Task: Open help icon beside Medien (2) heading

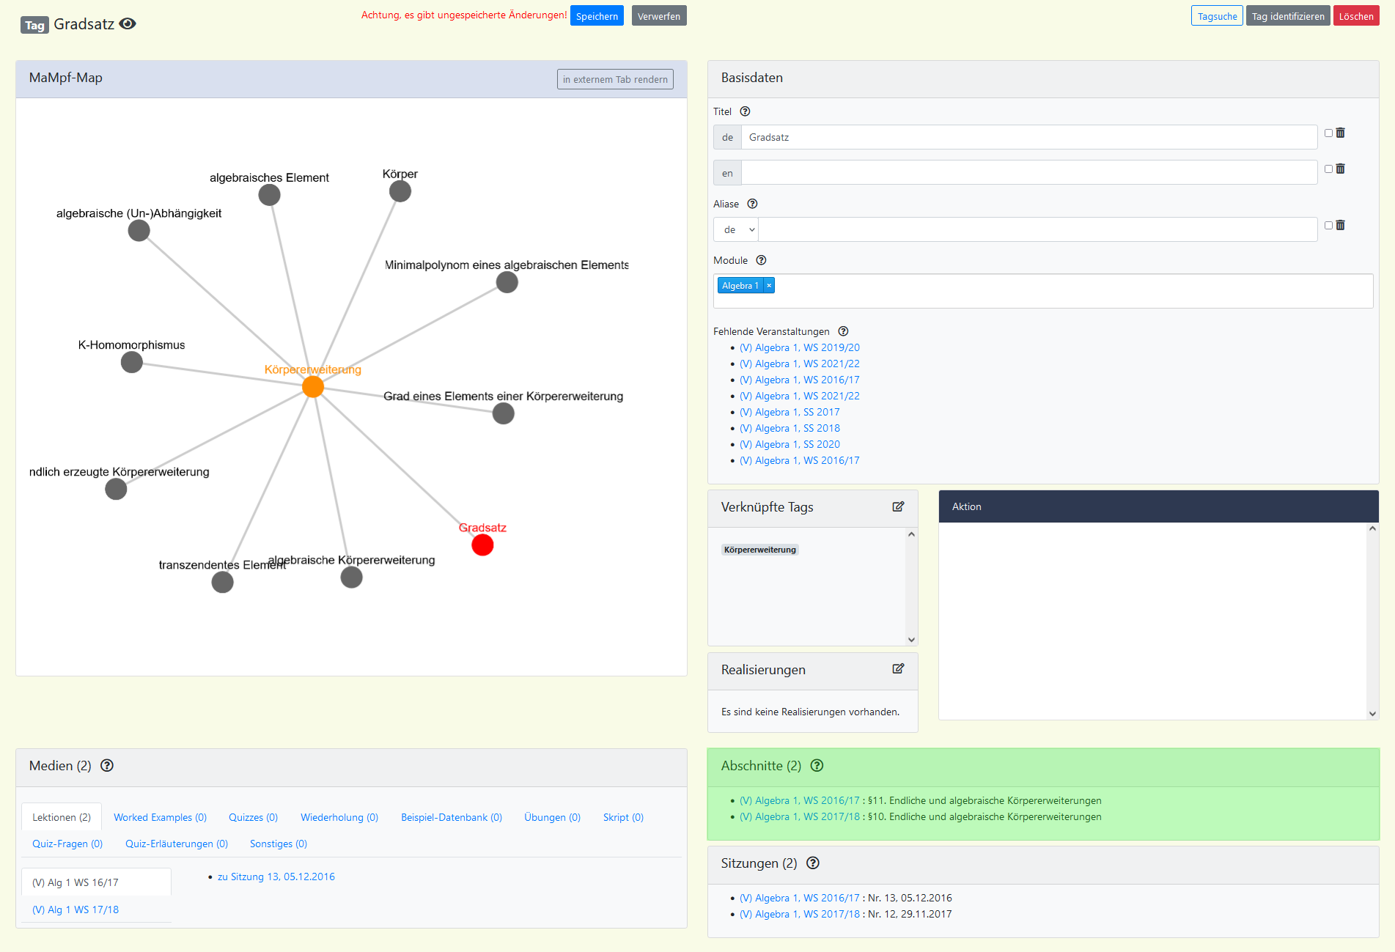Action: click(107, 765)
